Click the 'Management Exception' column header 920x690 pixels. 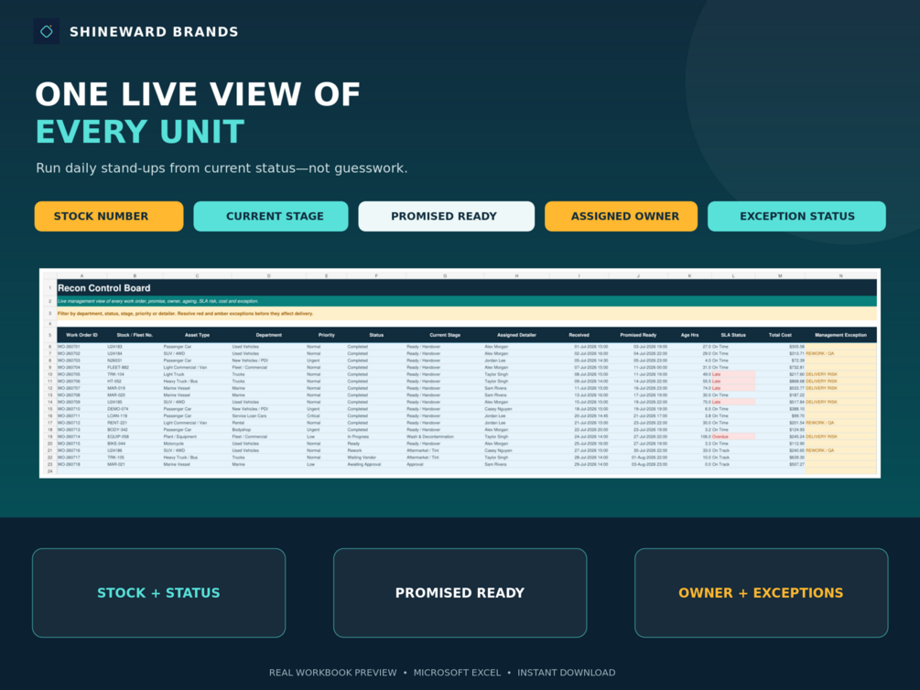tap(840, 335)
